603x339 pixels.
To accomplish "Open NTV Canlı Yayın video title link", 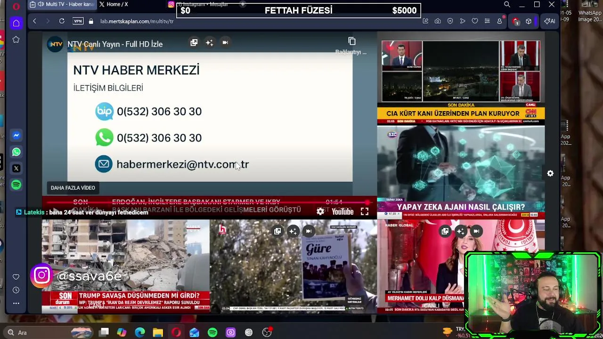I will coord(115,44).
